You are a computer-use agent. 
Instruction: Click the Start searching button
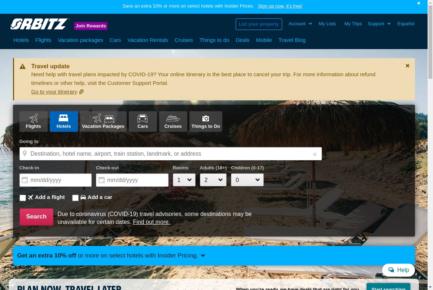tap(388, 287)
